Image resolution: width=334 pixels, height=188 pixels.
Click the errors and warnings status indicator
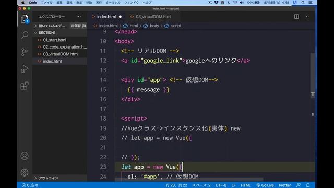pyautogui.click(x=30, y=185)
